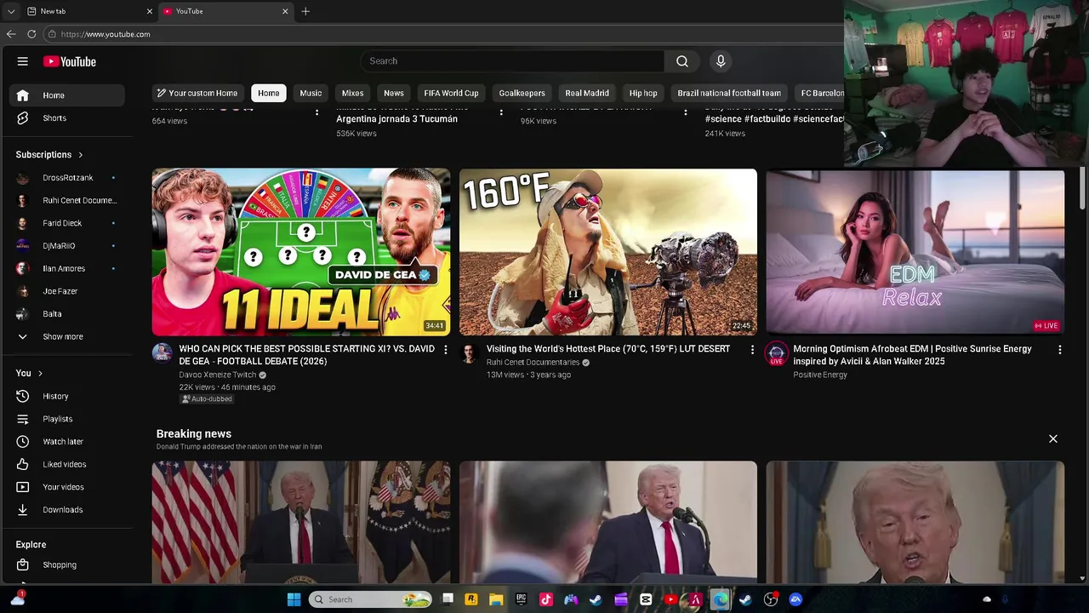Screen dimensions: 1089x613
Task: Select the Home filter chip
Action: click(269, 93)
